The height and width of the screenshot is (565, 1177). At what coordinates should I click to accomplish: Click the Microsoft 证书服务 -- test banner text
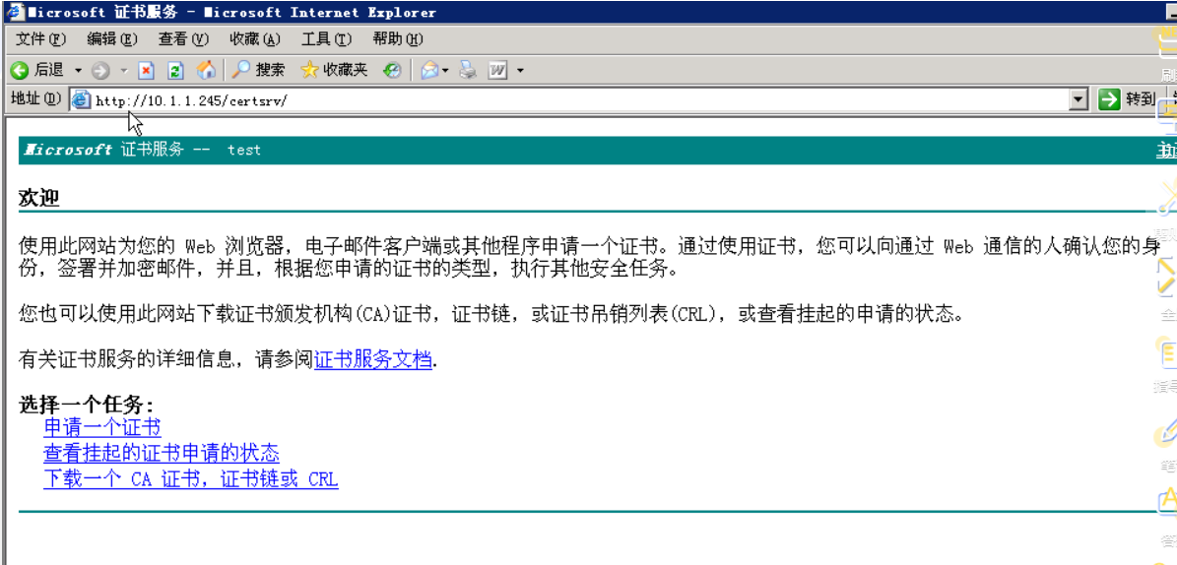(x=143, y=150)
